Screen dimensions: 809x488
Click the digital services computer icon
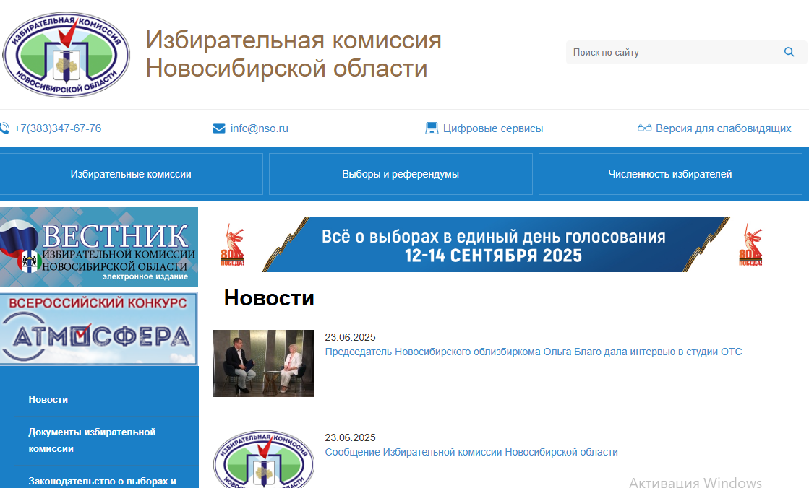click(x=432, y=128)
